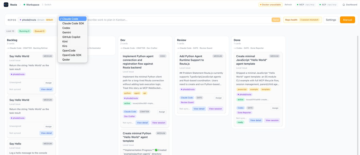
Task: Switch to Manual mode button
Action: (347, 20)
